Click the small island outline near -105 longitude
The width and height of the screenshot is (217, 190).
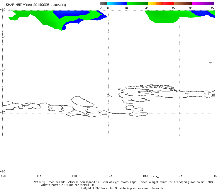(x=109, y=96)
